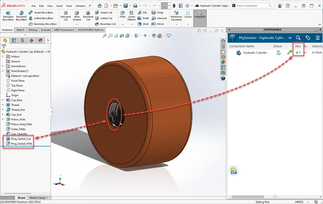
Task: Switch to the Motion Study 1 tab
Action: (x=38, y=198)
